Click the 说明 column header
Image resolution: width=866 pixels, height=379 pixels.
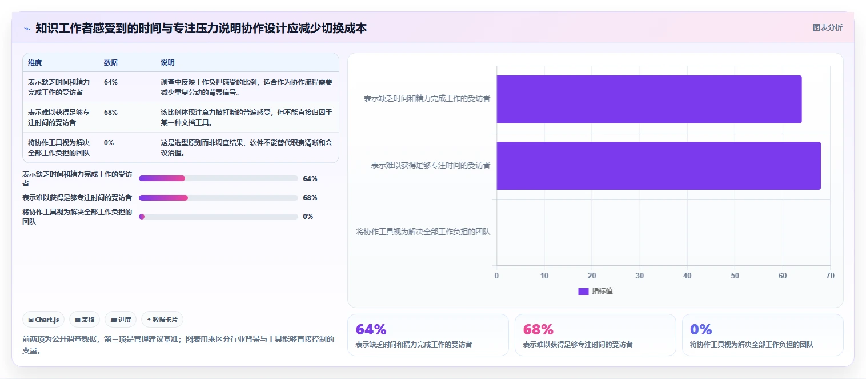[168, 62]
